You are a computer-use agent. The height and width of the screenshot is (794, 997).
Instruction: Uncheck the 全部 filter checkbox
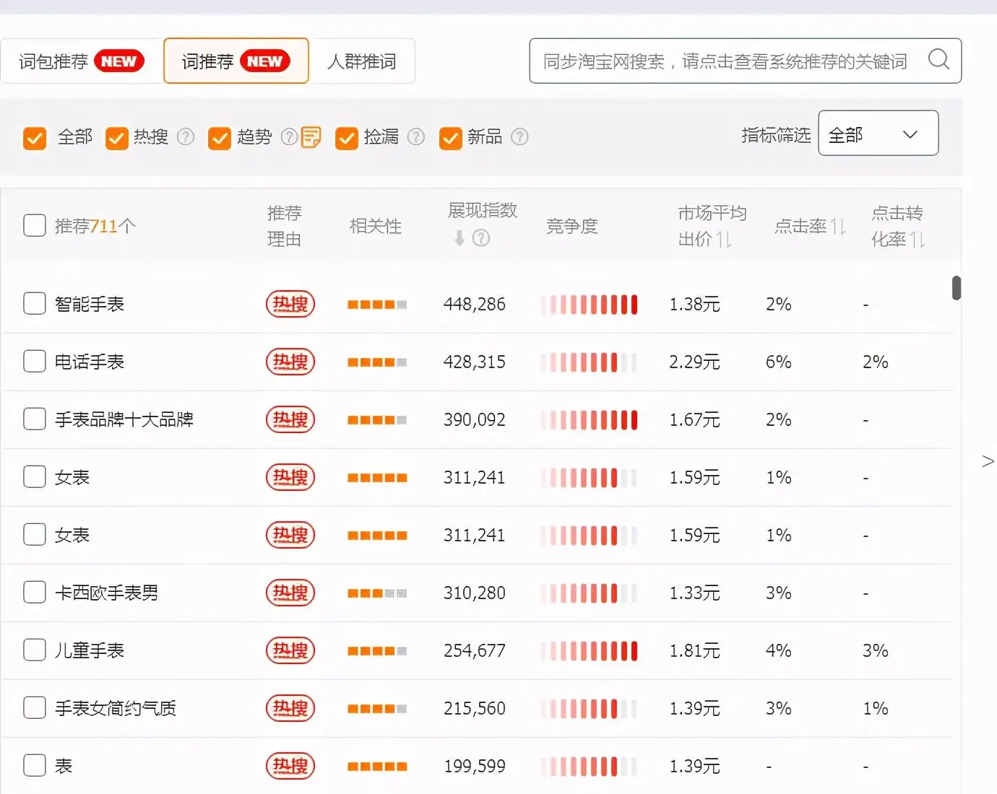tap(35, 137)
